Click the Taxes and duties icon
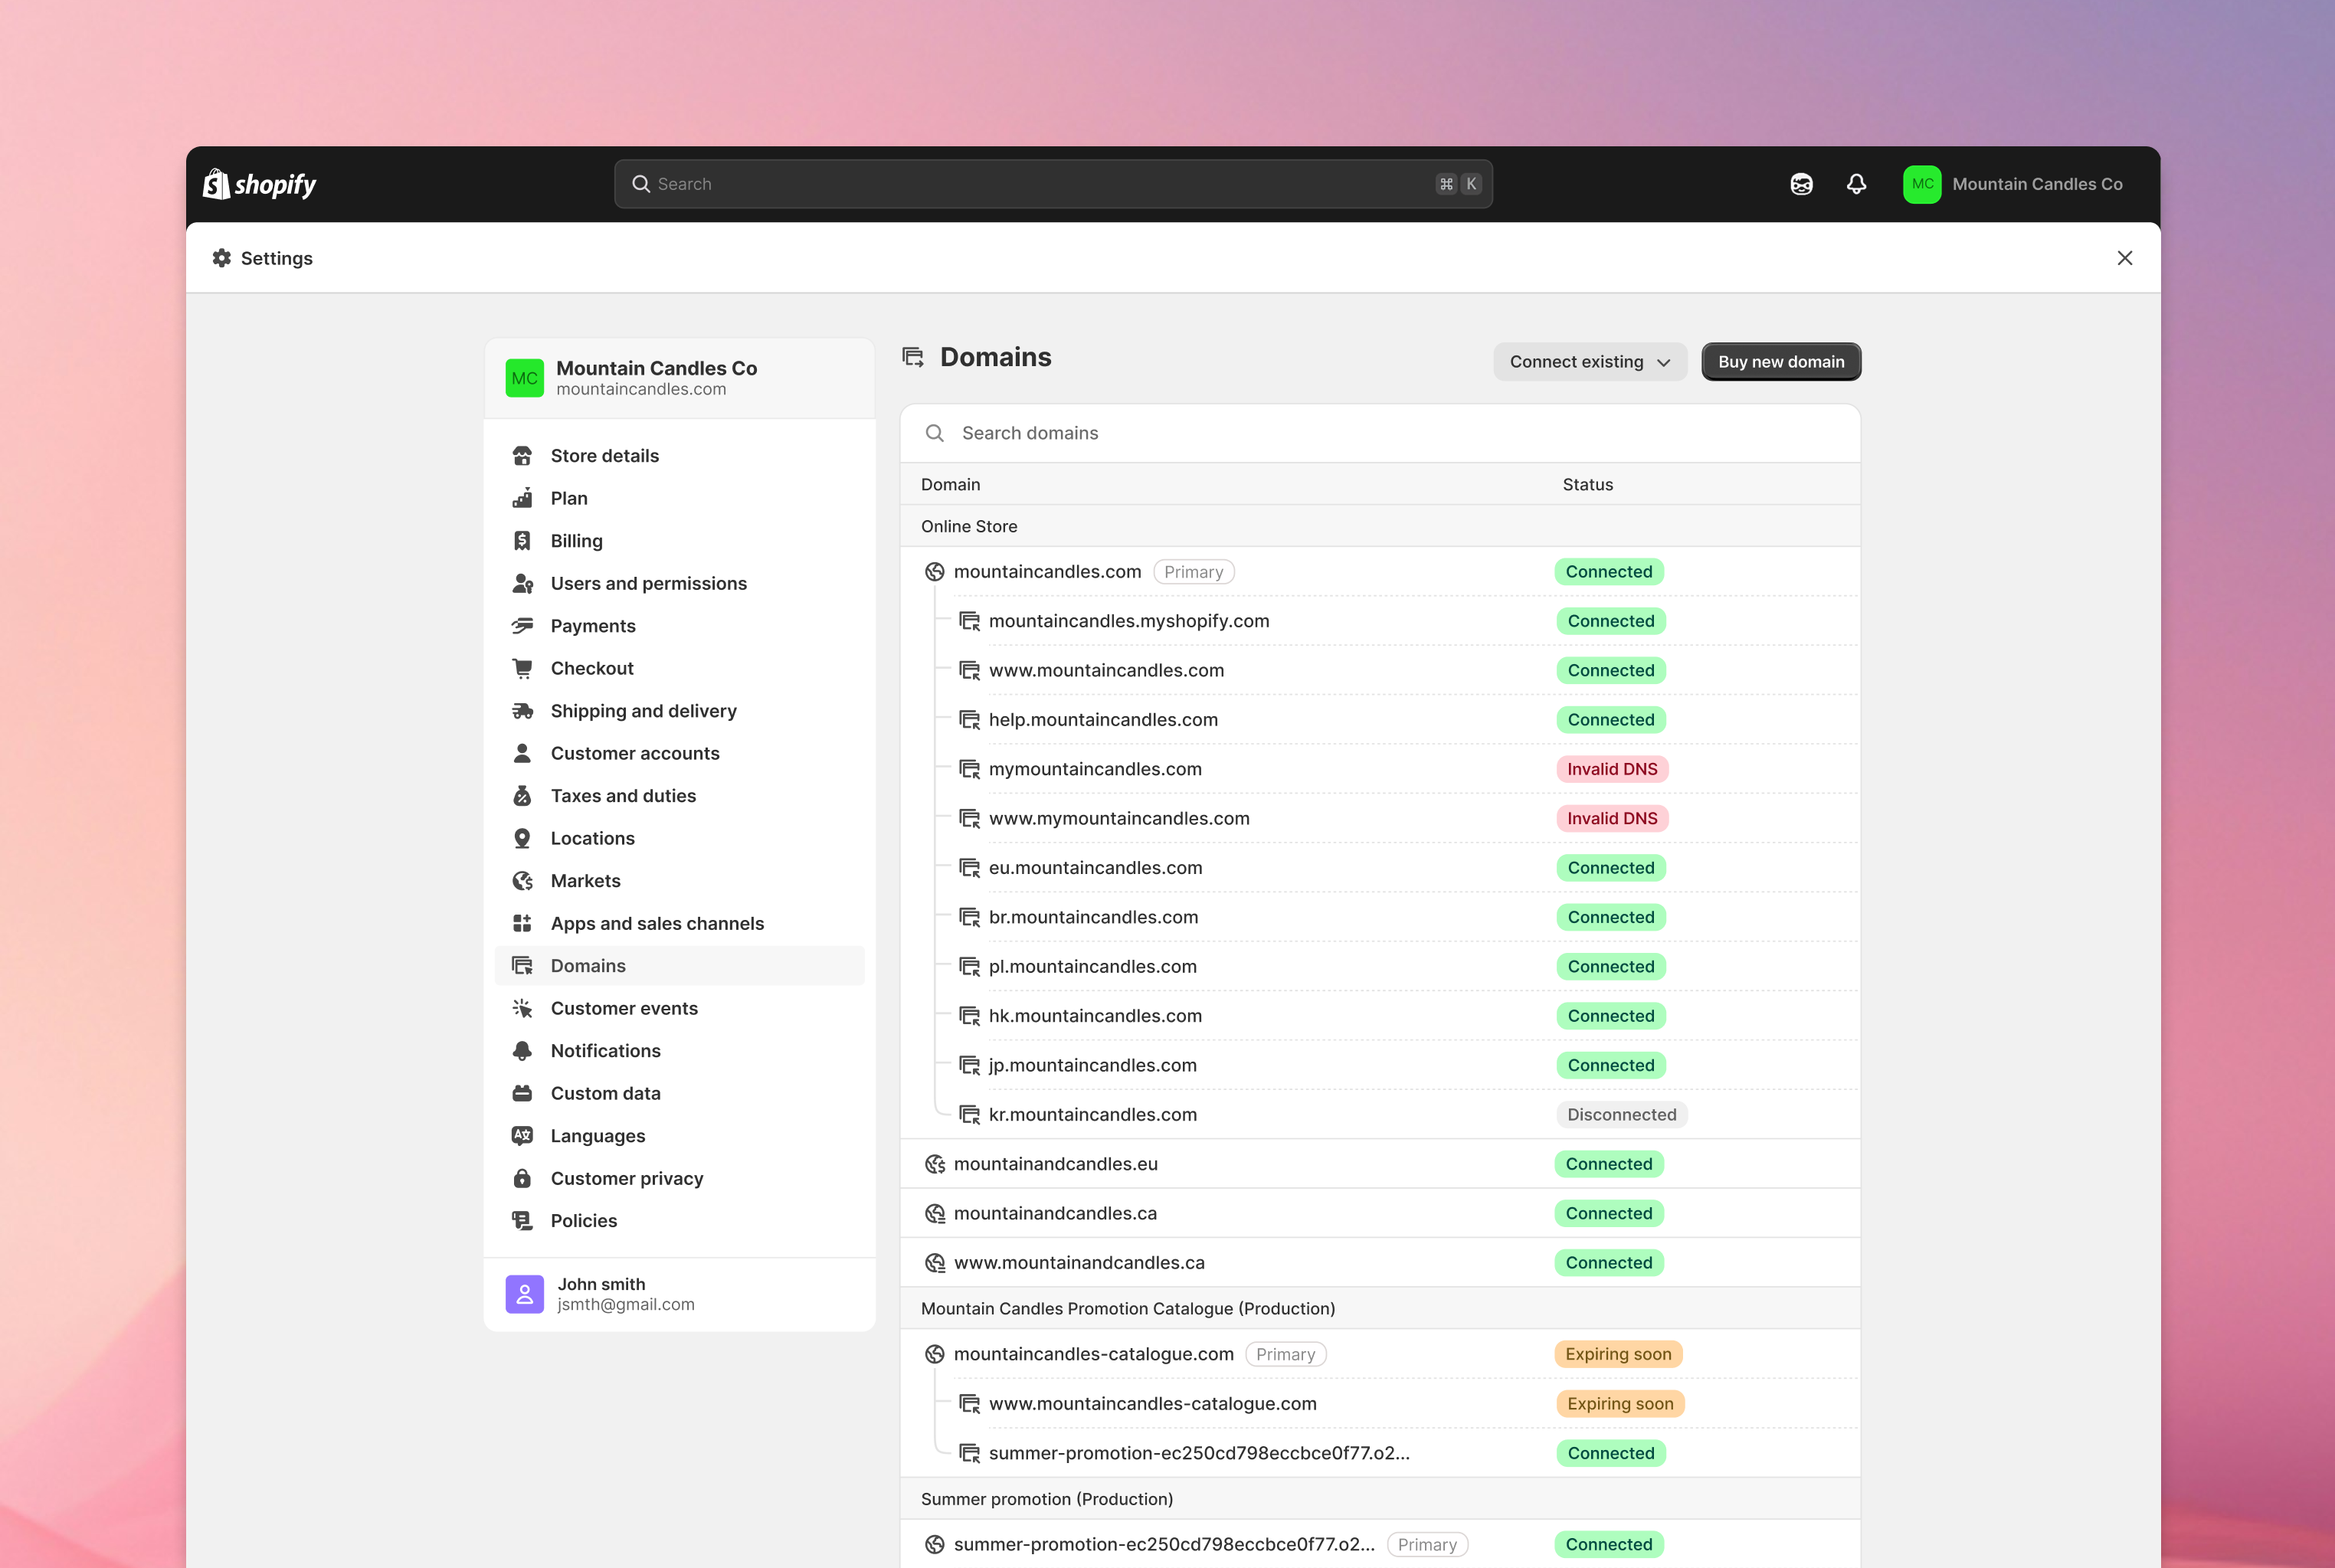Screen dimensions: 2335x1568 [x=522, y=796]
